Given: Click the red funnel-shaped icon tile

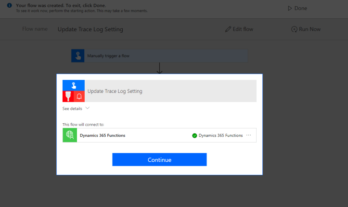Looking at the screenshot, I should pos(68,96).
